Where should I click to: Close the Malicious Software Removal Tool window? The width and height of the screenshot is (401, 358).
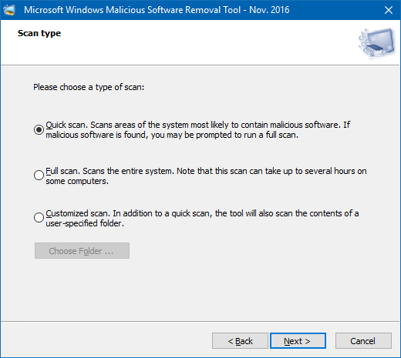pos(389,10)
